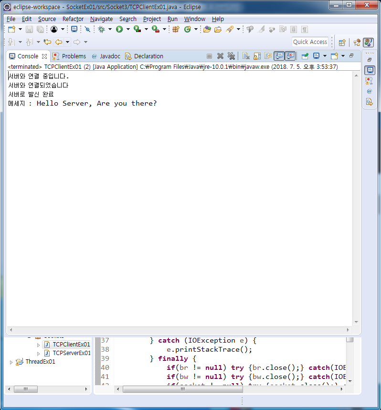Click the Run external tools icon
The width and height of the screenshot is (381, 410).
click(156, 29)
